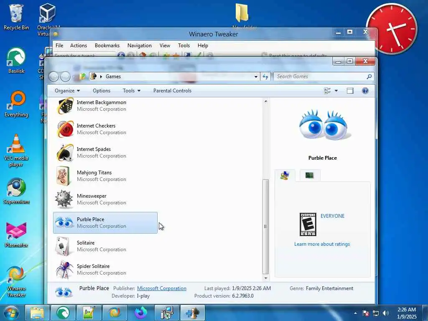Image resolution: width=428 pixels, height=321 pixels.
Task: Click the refresh button beside address bar
Action: 265,77
